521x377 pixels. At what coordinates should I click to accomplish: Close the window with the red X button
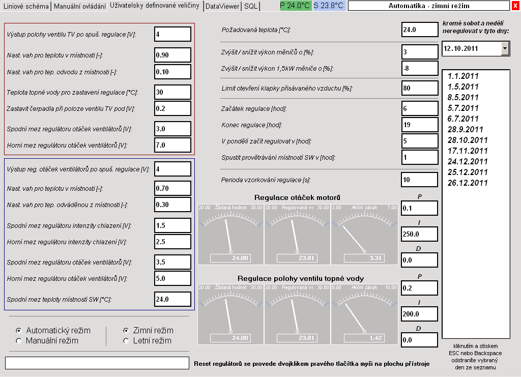tap(515, 6)
